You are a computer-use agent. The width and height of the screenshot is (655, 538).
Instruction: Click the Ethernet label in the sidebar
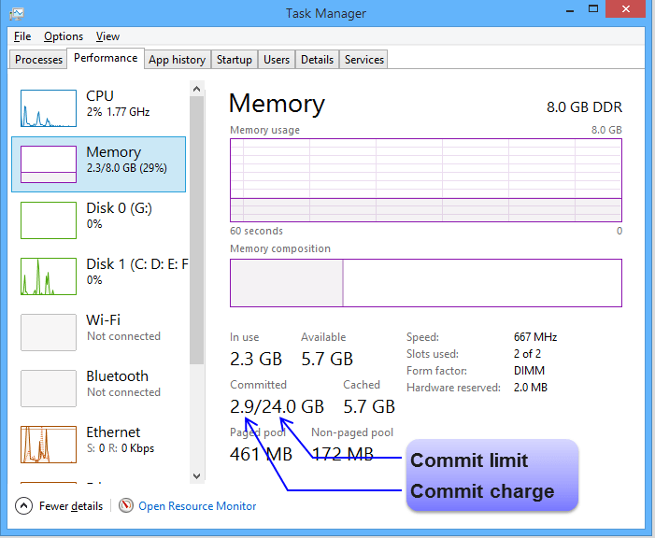point(113,432)
